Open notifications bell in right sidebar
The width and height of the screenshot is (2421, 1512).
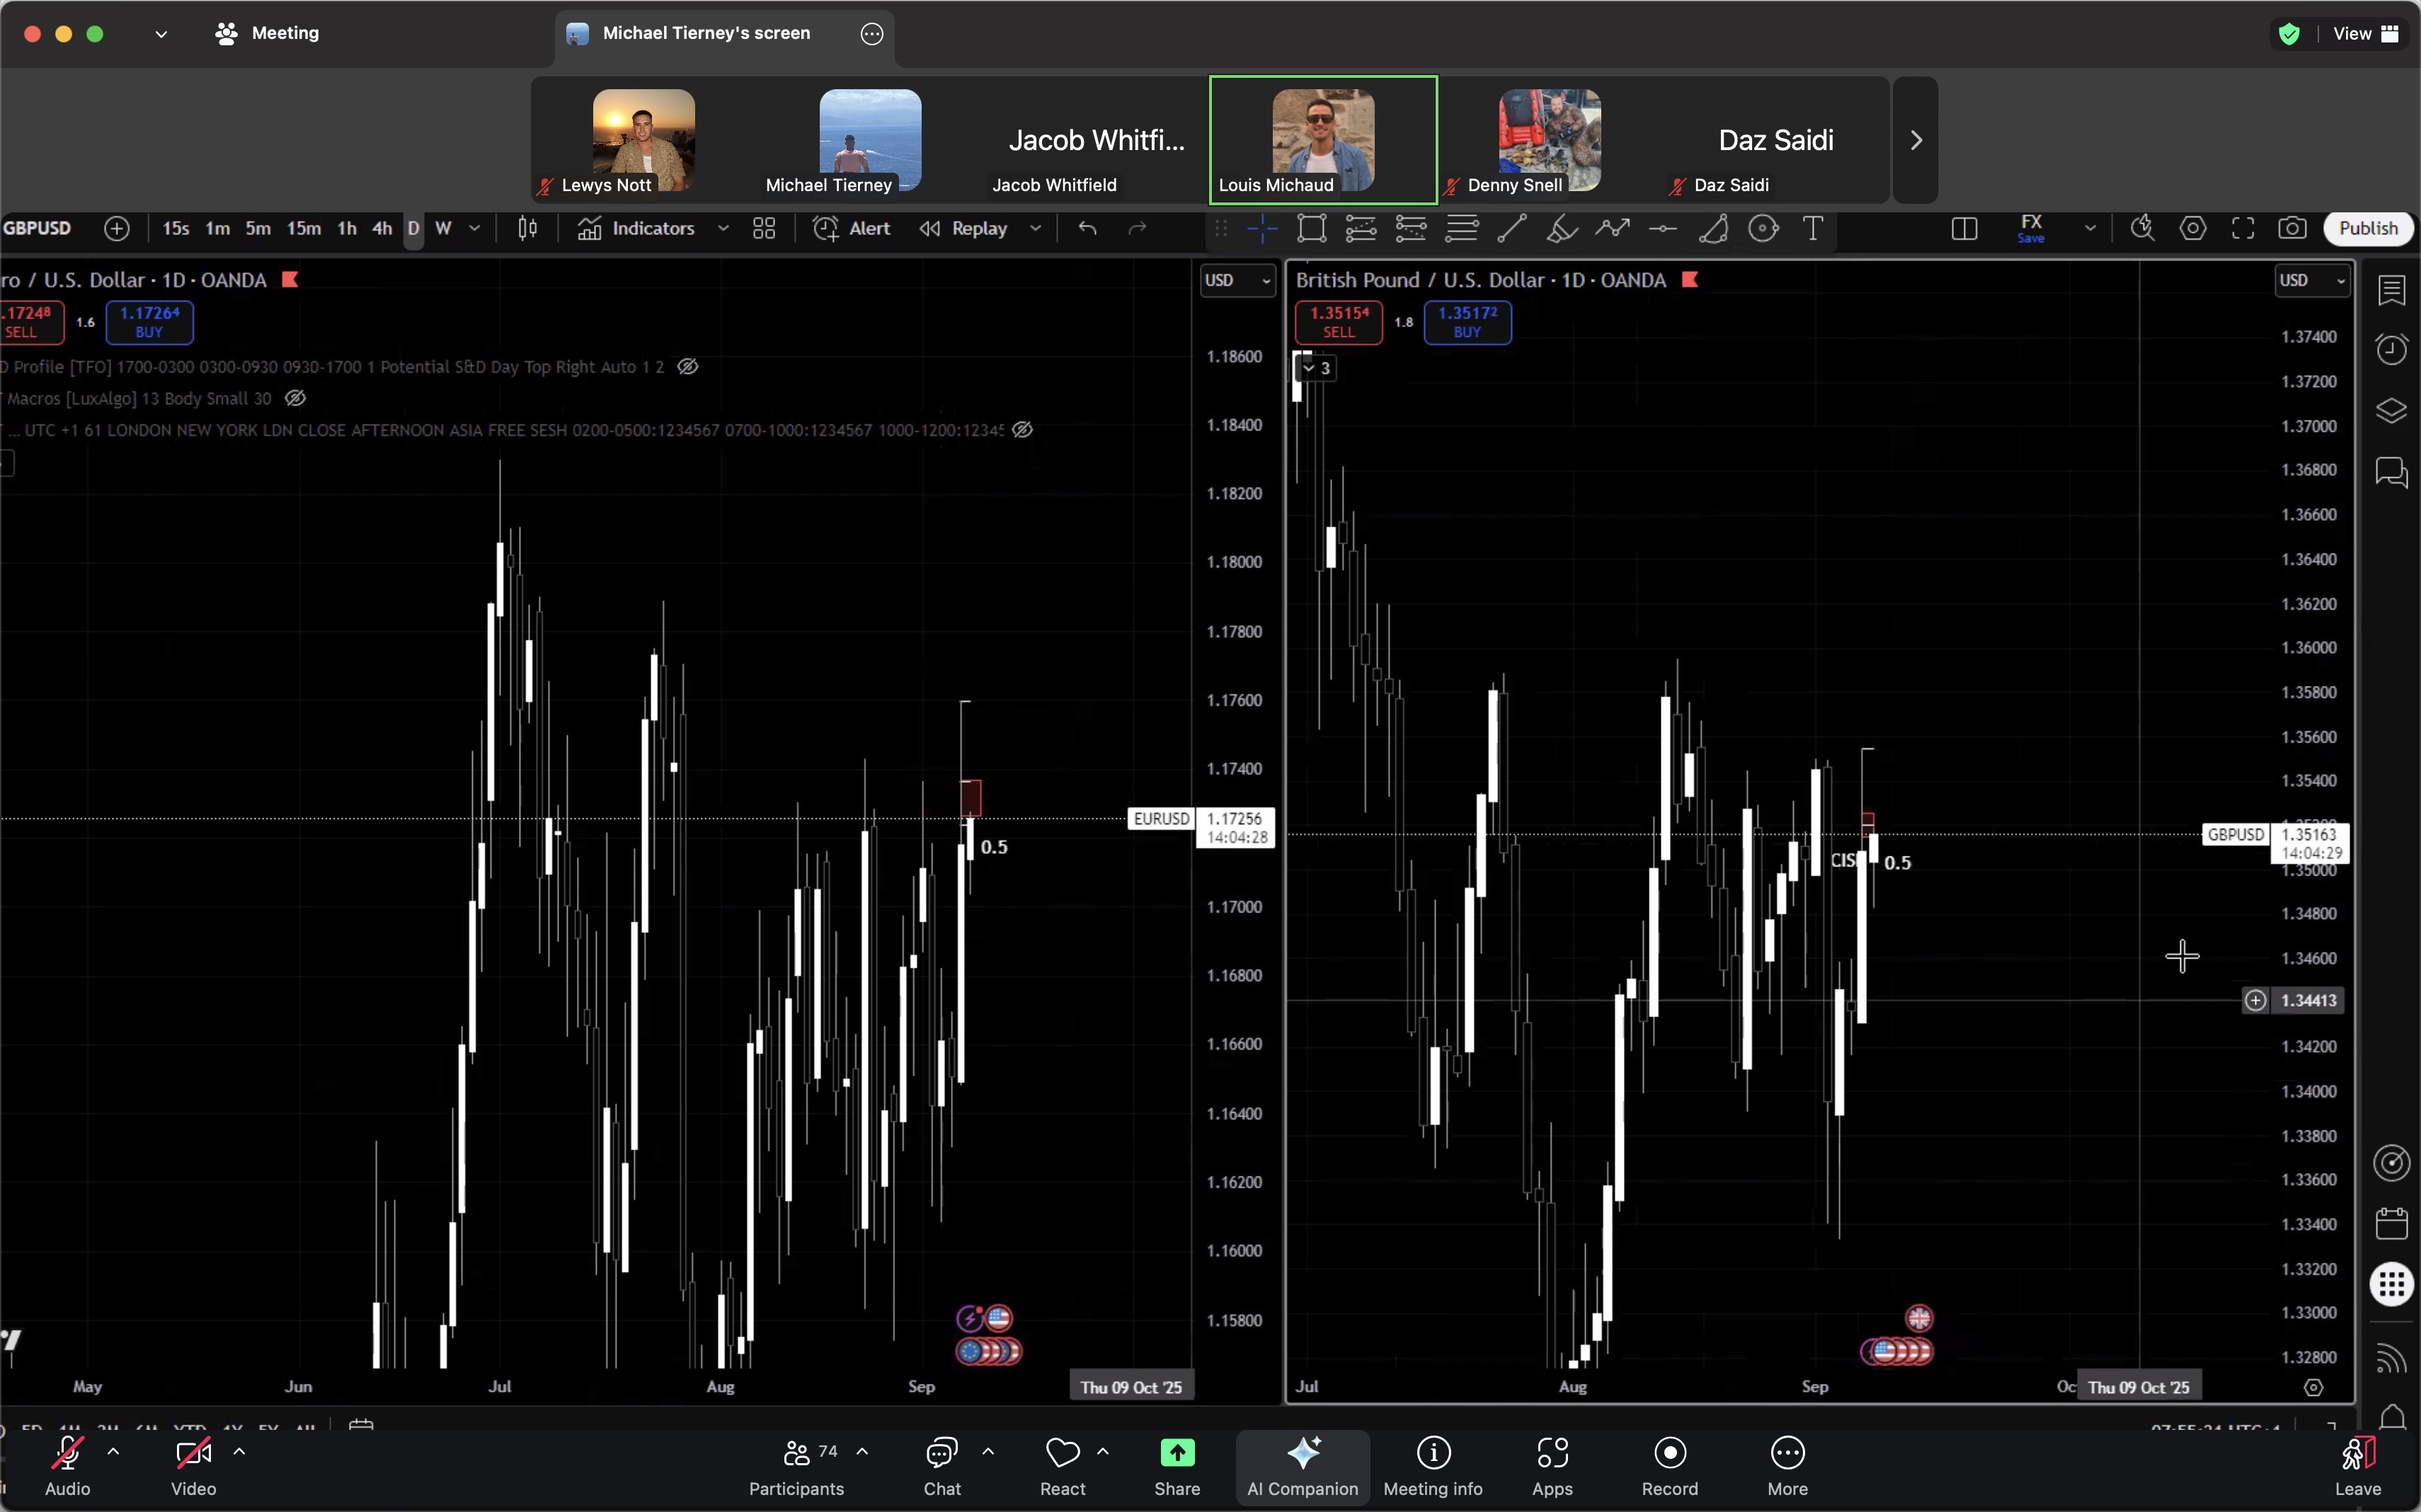2391,1417
